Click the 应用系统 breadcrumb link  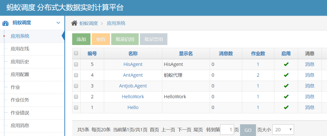coord(116,23)
